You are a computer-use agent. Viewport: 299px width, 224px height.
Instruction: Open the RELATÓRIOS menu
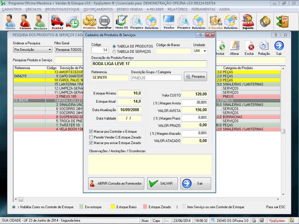pos(178,9)
